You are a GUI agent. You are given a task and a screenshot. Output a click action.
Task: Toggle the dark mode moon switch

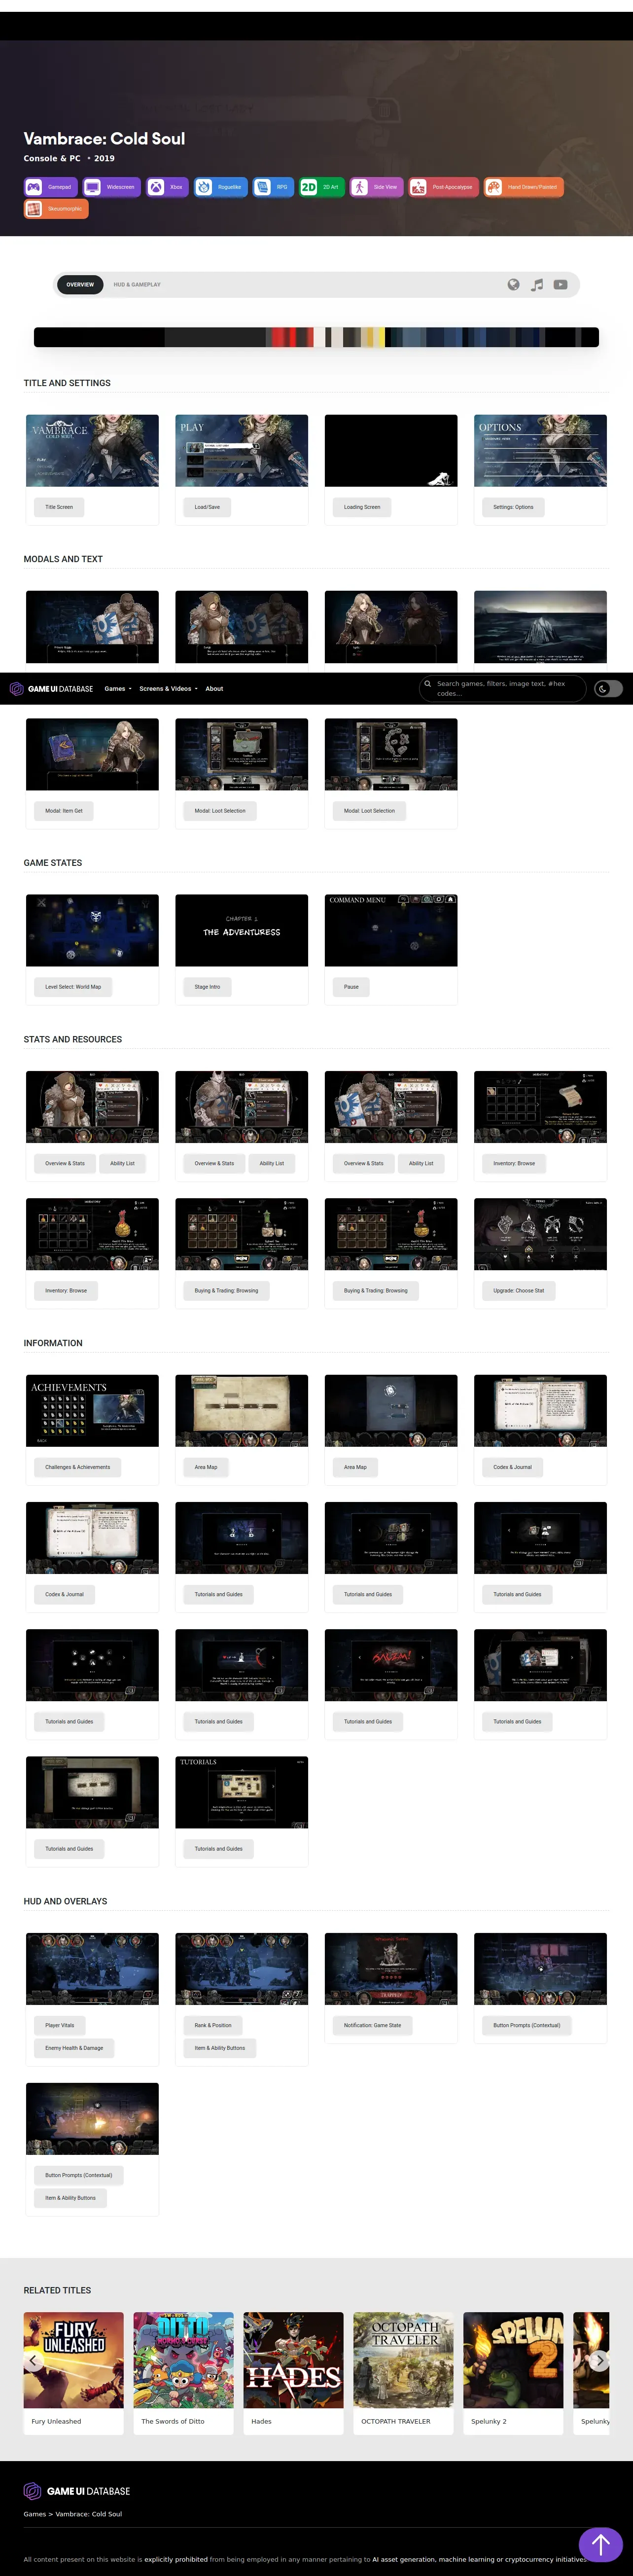click(x=608, y=689)
